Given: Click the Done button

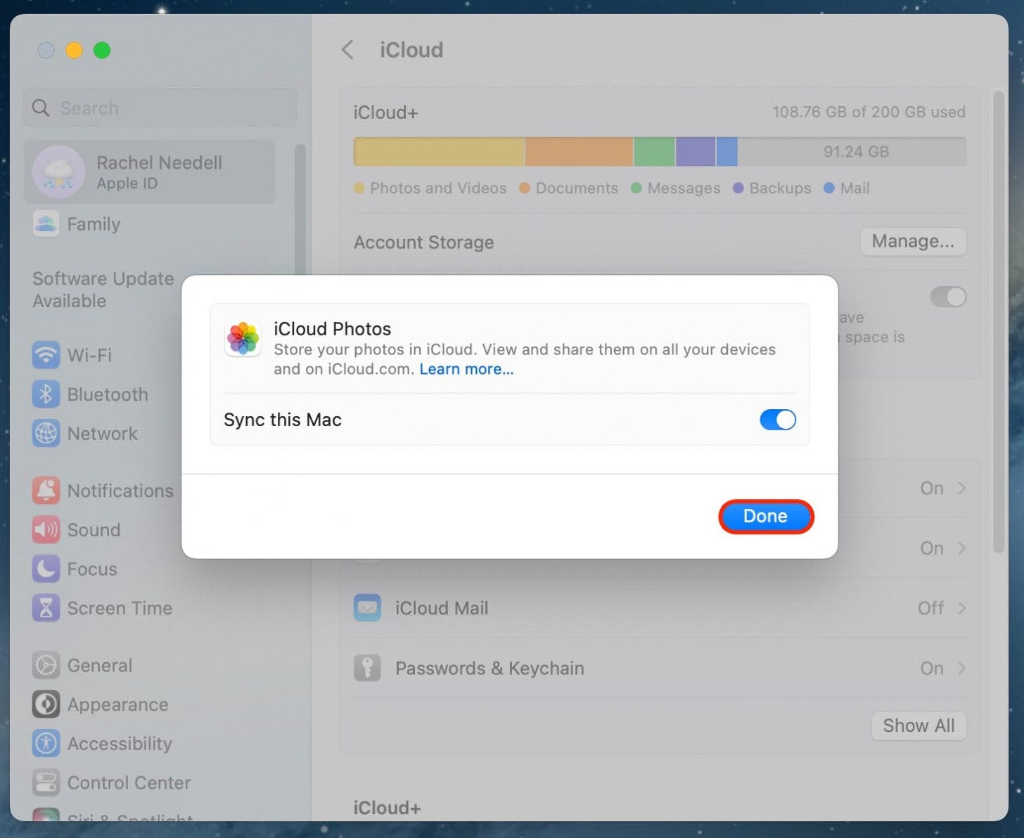Looking at the screenshot, I should pyautogui.click(x=765, y=516).
